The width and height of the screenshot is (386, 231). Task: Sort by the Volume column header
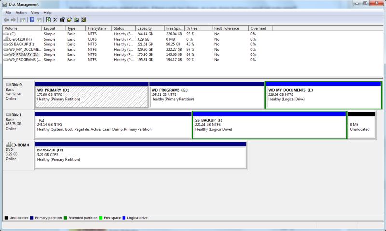tap(22, 28)
